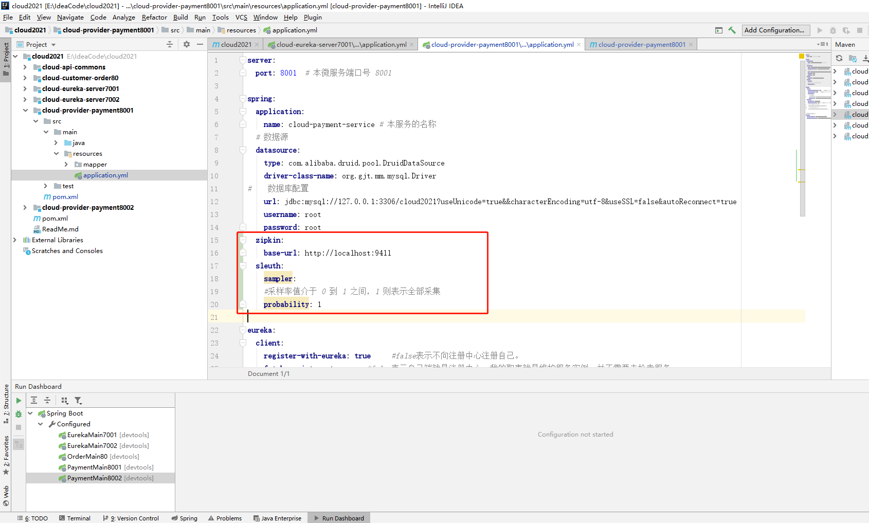Click the editor vertical scrollbar

[803, 138]
